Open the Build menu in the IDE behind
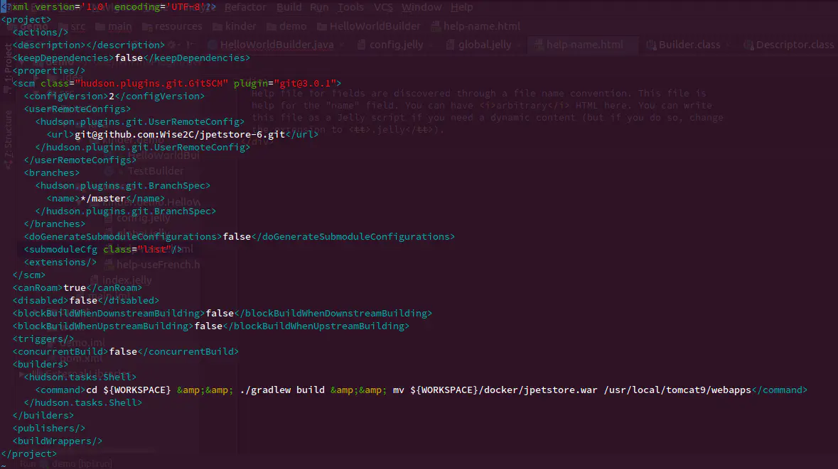 pos(289,7)
